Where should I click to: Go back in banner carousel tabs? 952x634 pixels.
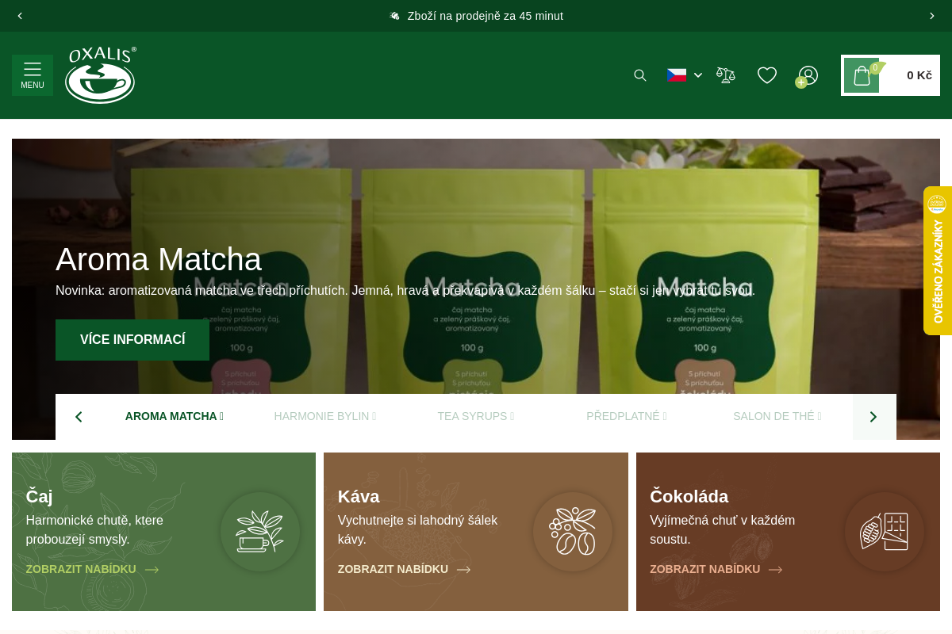pos(78,417)
